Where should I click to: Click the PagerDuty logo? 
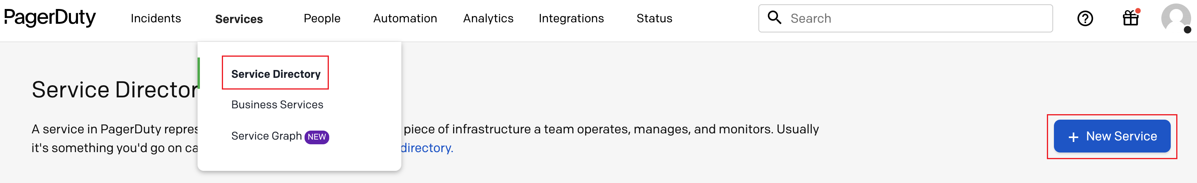50,18
